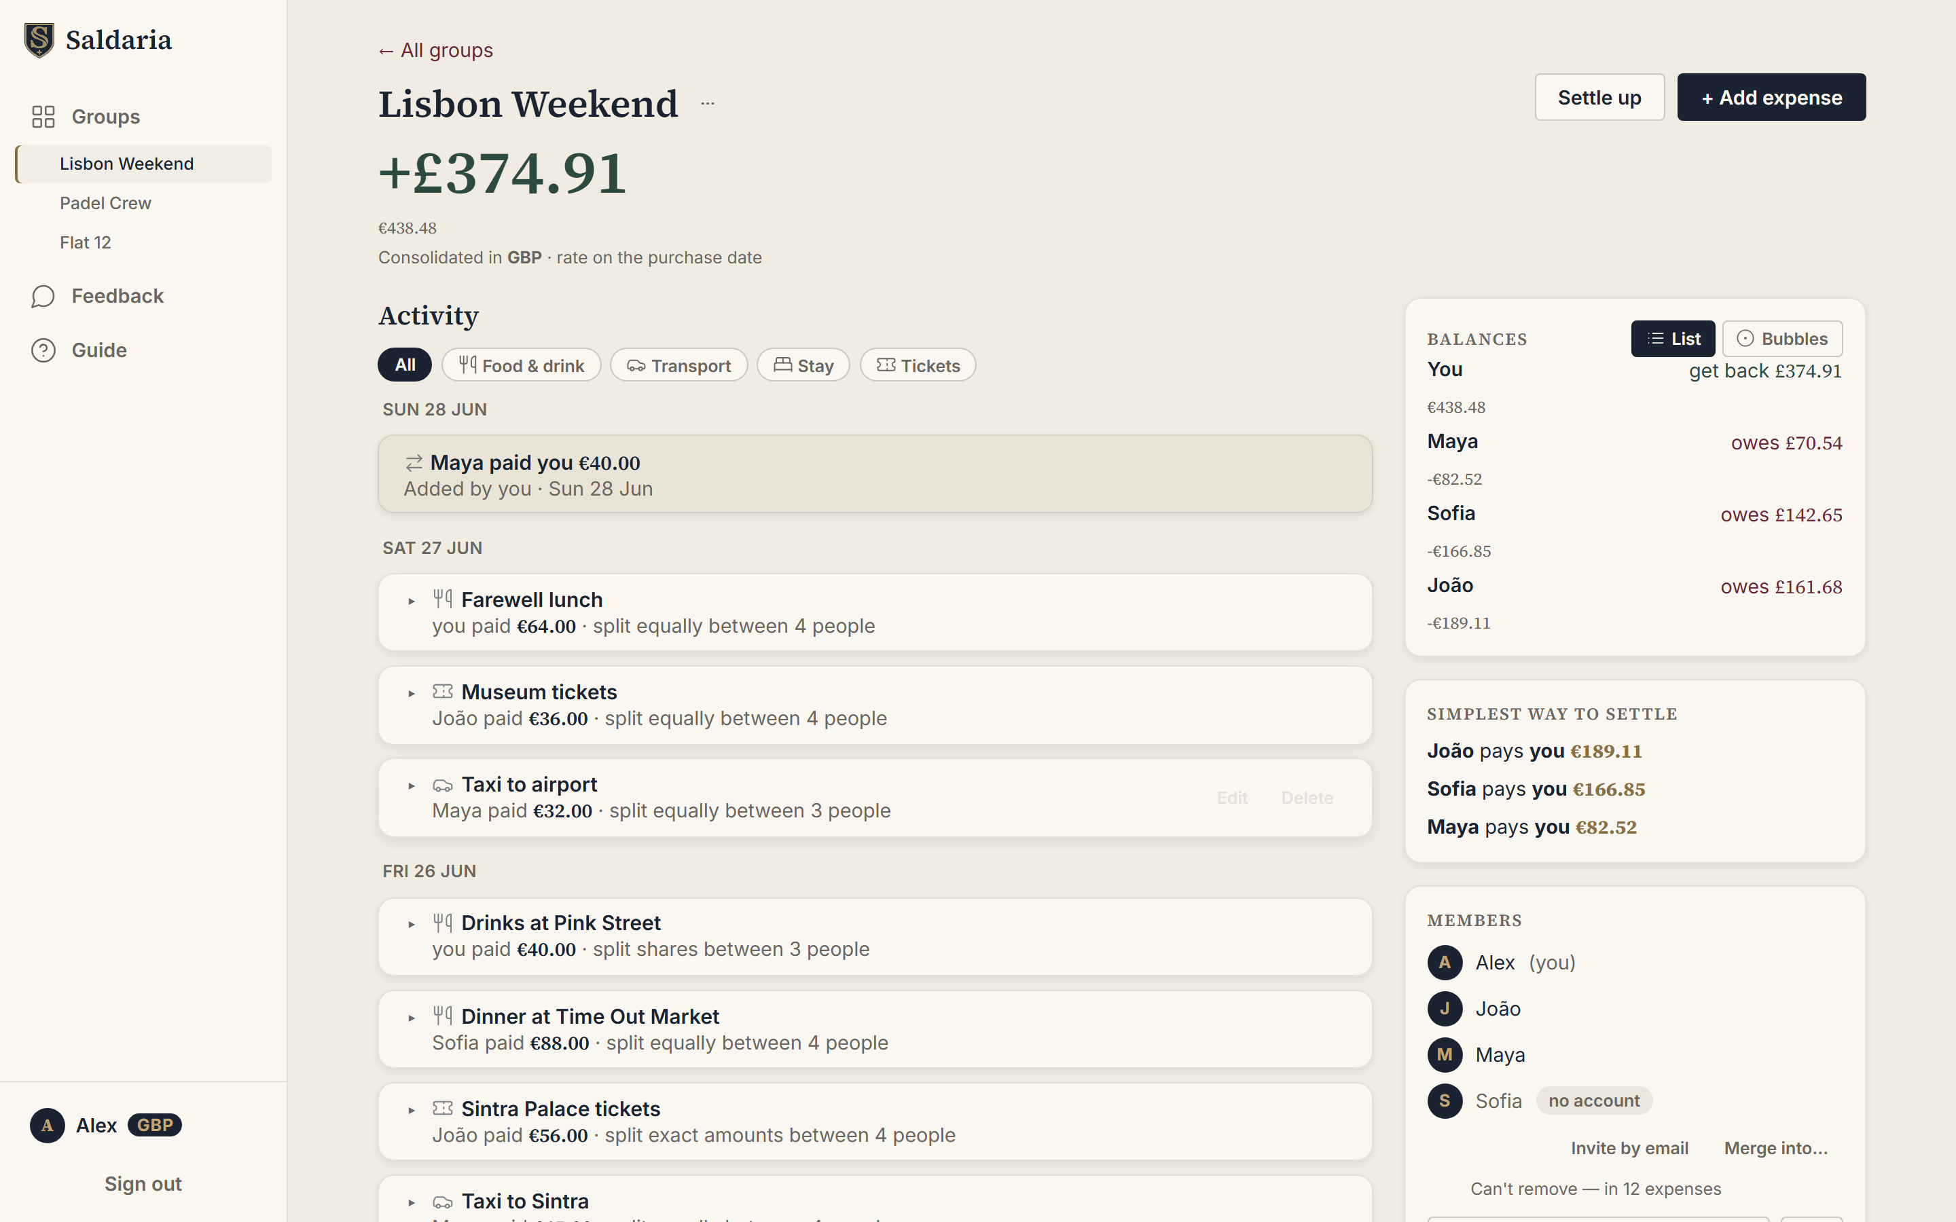Click the Guide question mark icon
The width and height of the screenshot is (1956, 1222).
(43, 350)
